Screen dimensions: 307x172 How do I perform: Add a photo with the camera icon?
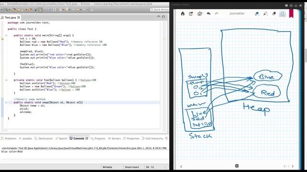tap(200, 13)
